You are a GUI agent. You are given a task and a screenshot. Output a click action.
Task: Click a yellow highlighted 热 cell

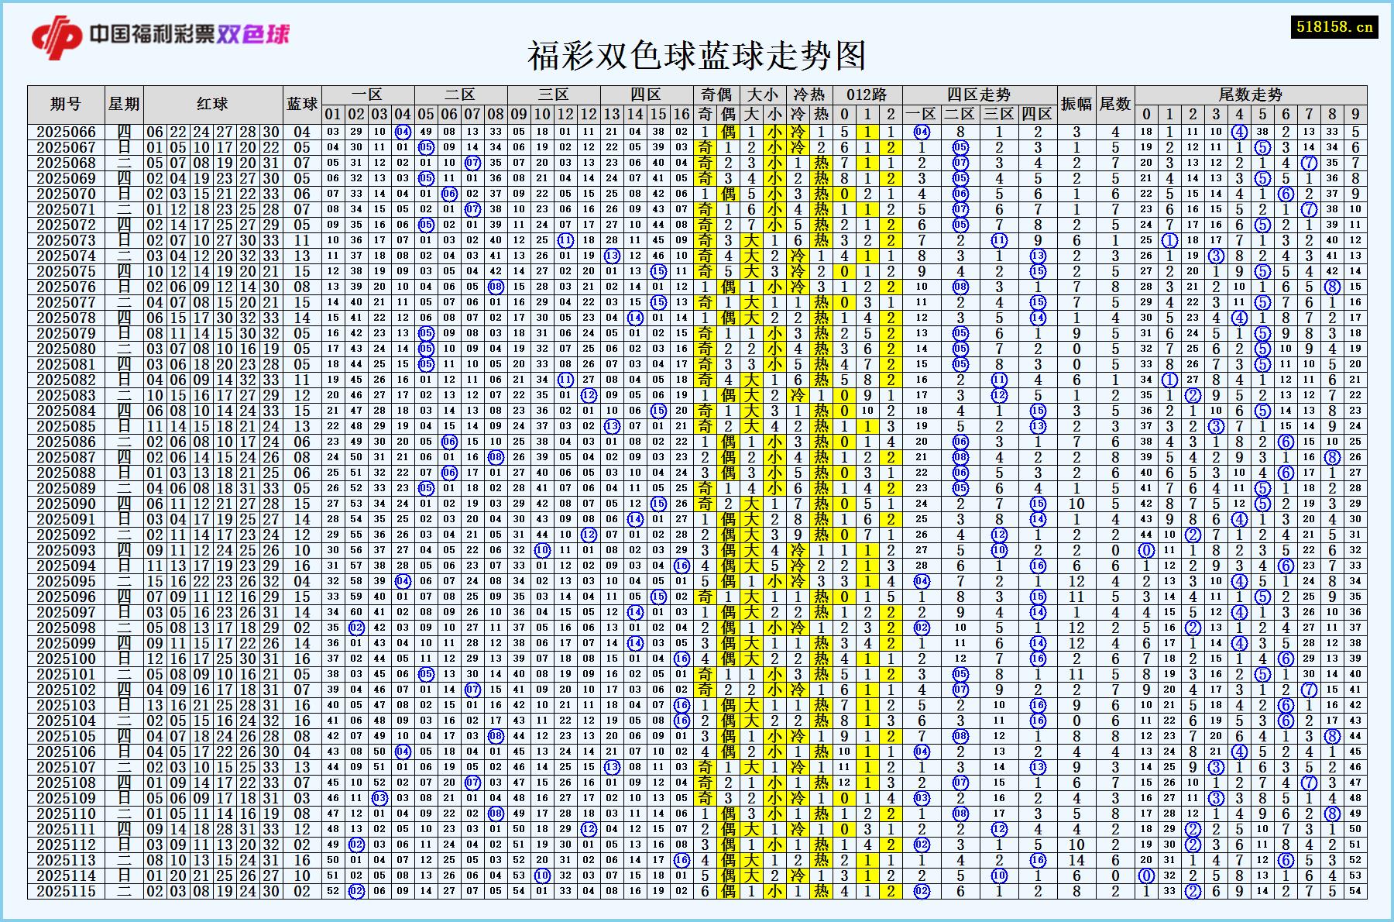point(820,162)
